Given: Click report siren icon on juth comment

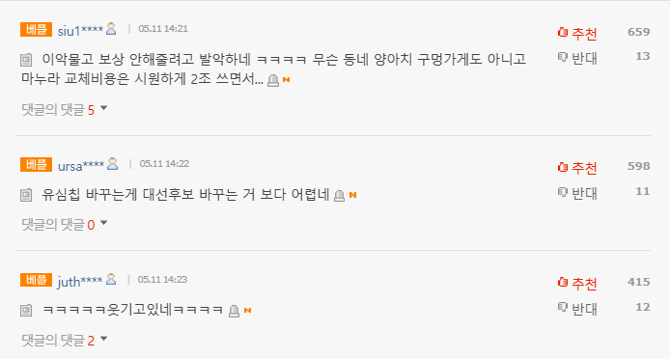Looking at the screenshot, I should [234, 311].
